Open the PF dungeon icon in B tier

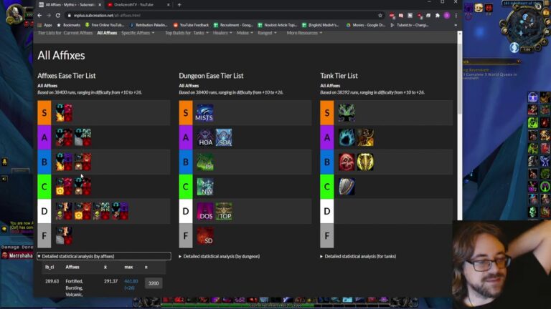click(x=205, y=162)
